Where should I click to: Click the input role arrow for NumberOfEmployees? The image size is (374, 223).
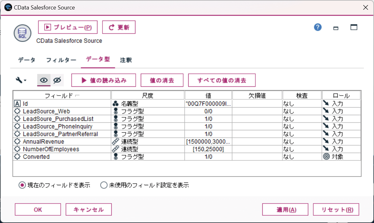click(x=326, y=149)
